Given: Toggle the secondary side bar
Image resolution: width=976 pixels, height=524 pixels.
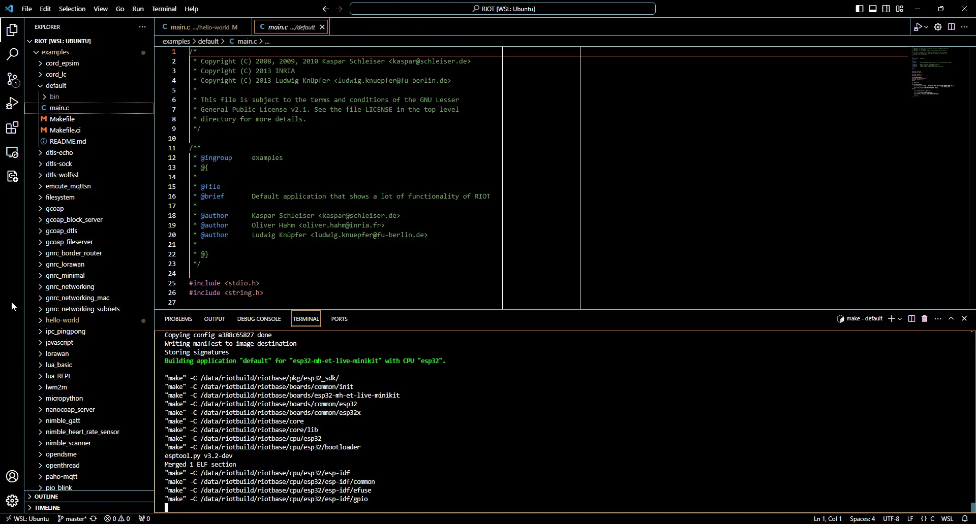Looking at the screenshot, I should point(886,9).
